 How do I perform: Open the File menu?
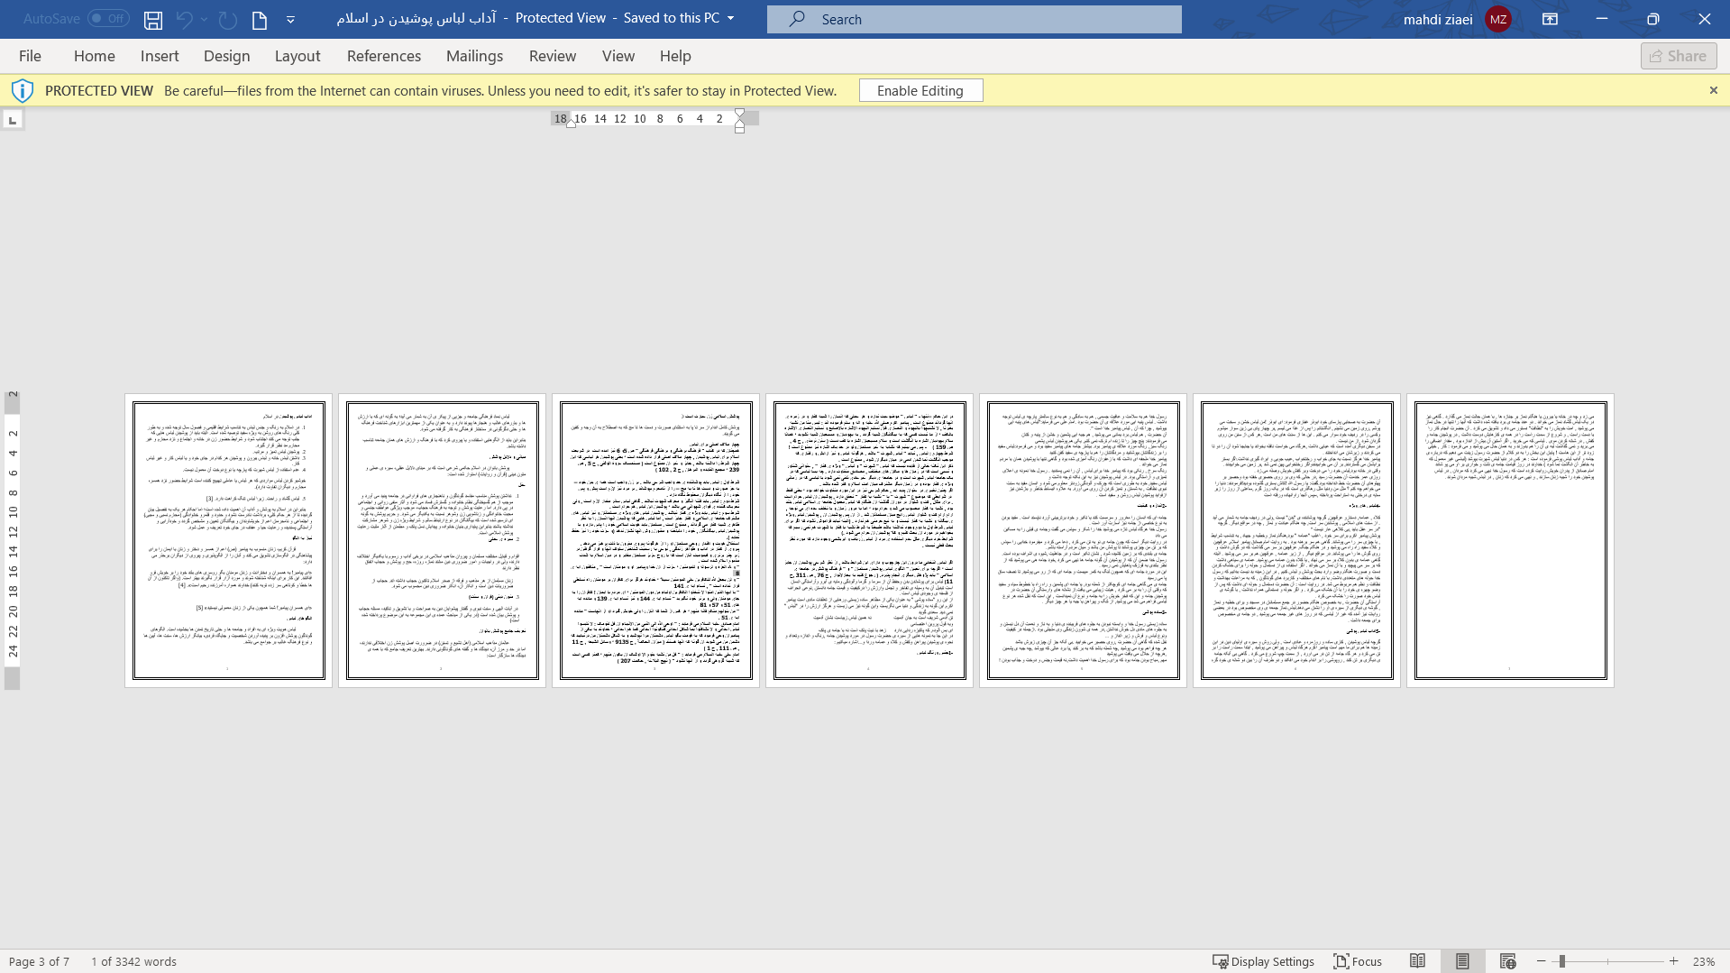(30, 56)
